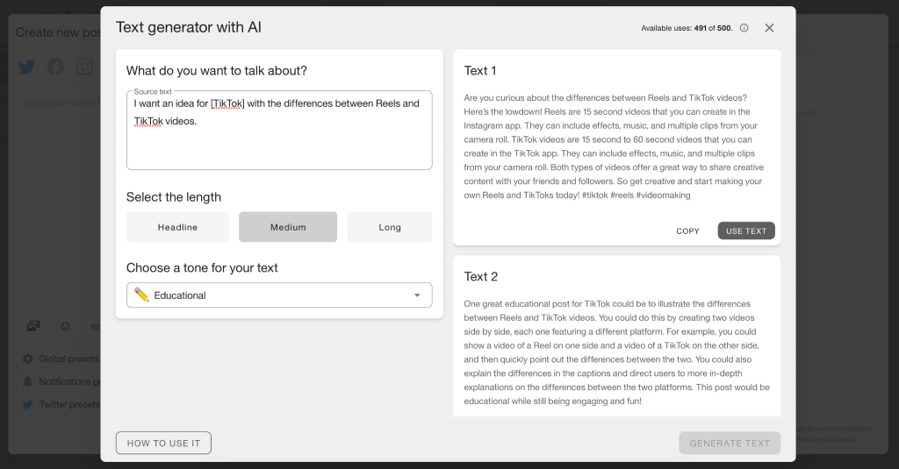Click the emoji icon in background editor
This screenshot has width=899, height=469.
coord(65,326)
